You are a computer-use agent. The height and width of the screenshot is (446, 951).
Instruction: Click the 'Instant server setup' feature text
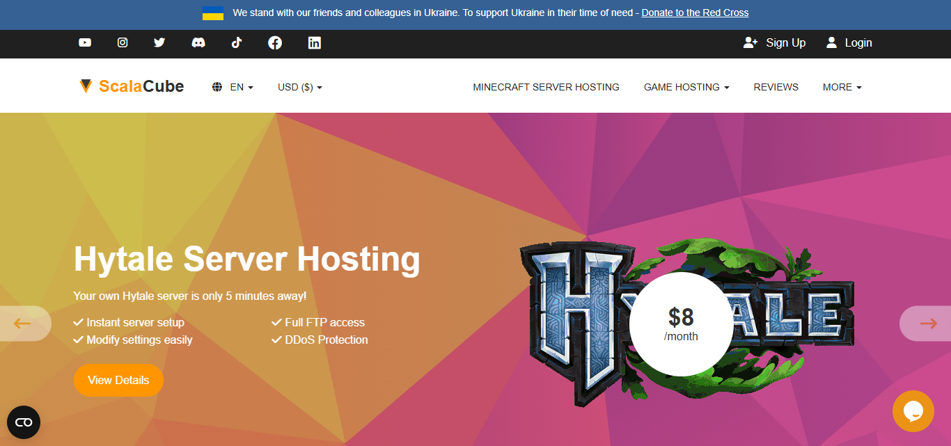[135, 322]
